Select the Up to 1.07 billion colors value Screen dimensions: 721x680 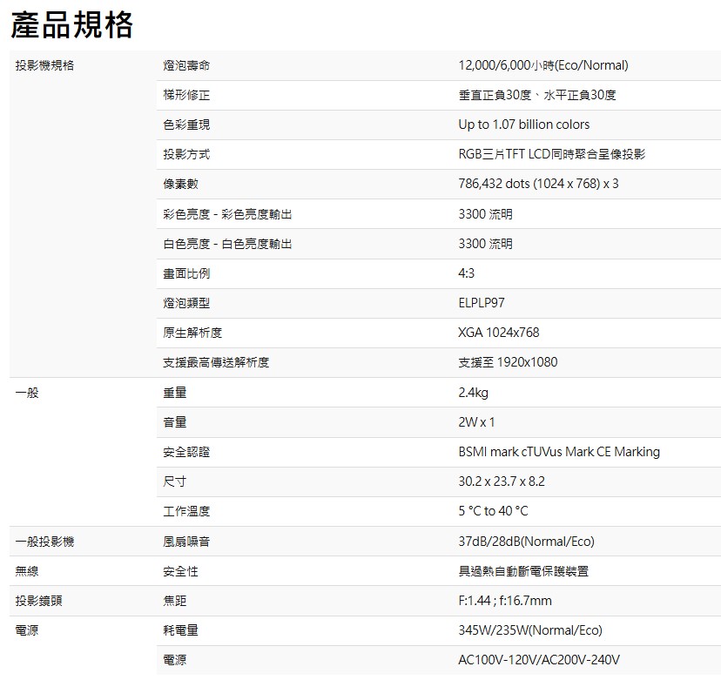pyautogui.click(x=523, y=125)
